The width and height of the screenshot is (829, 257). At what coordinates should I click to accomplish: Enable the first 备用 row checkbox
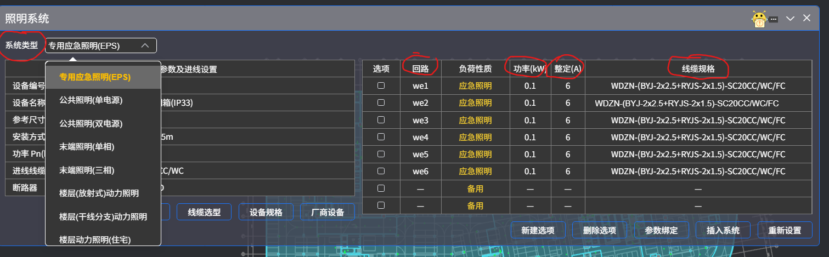coord(381,189)
